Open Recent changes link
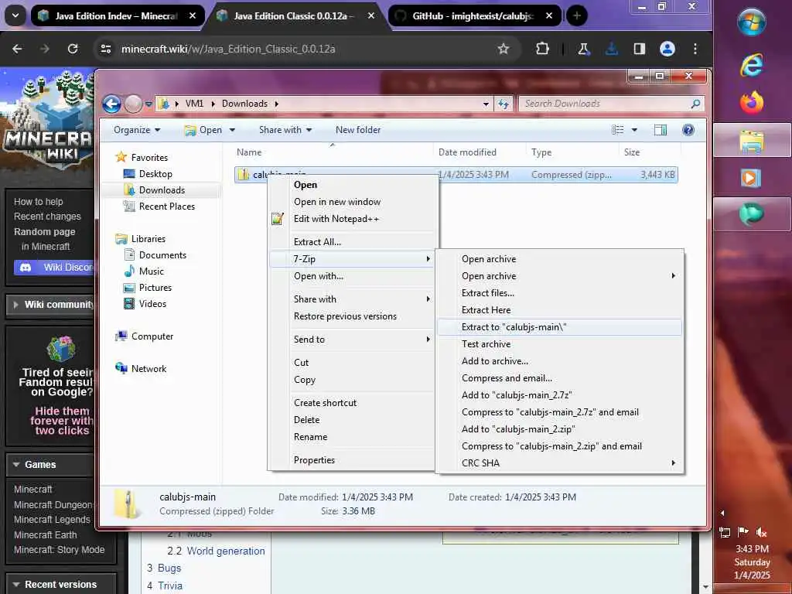792x594 pixels. pyautogui.click(x=47, y=217)
